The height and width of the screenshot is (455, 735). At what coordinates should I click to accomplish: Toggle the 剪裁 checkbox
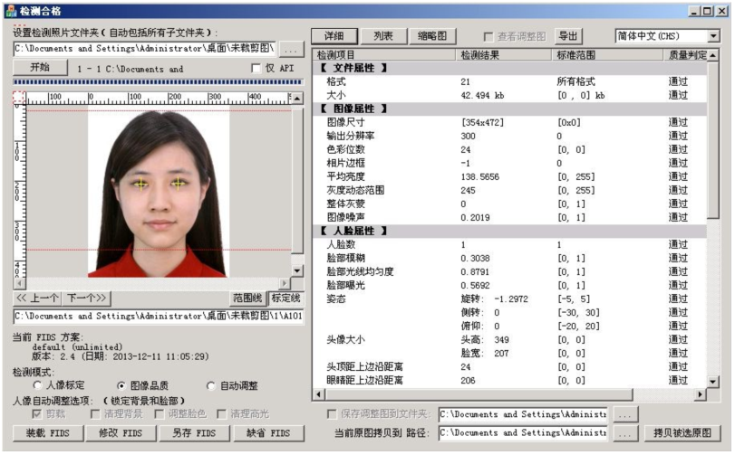37,414
